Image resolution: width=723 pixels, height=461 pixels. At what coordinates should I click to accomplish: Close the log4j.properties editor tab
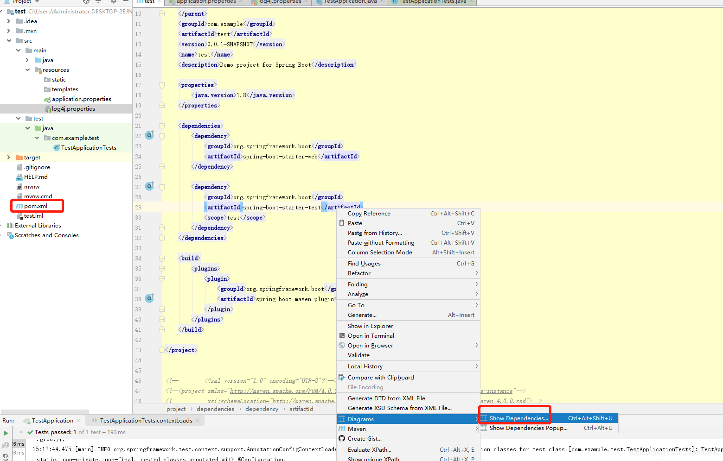[307, 2]
